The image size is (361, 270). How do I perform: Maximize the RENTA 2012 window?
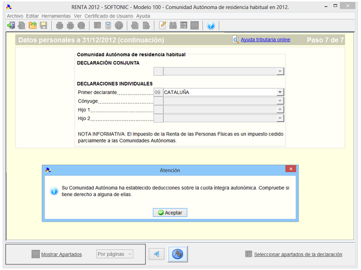coord(335,6)
